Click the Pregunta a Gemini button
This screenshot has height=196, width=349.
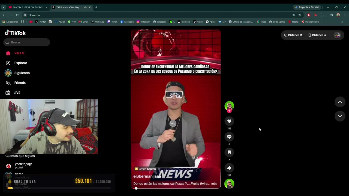point(307,7)
